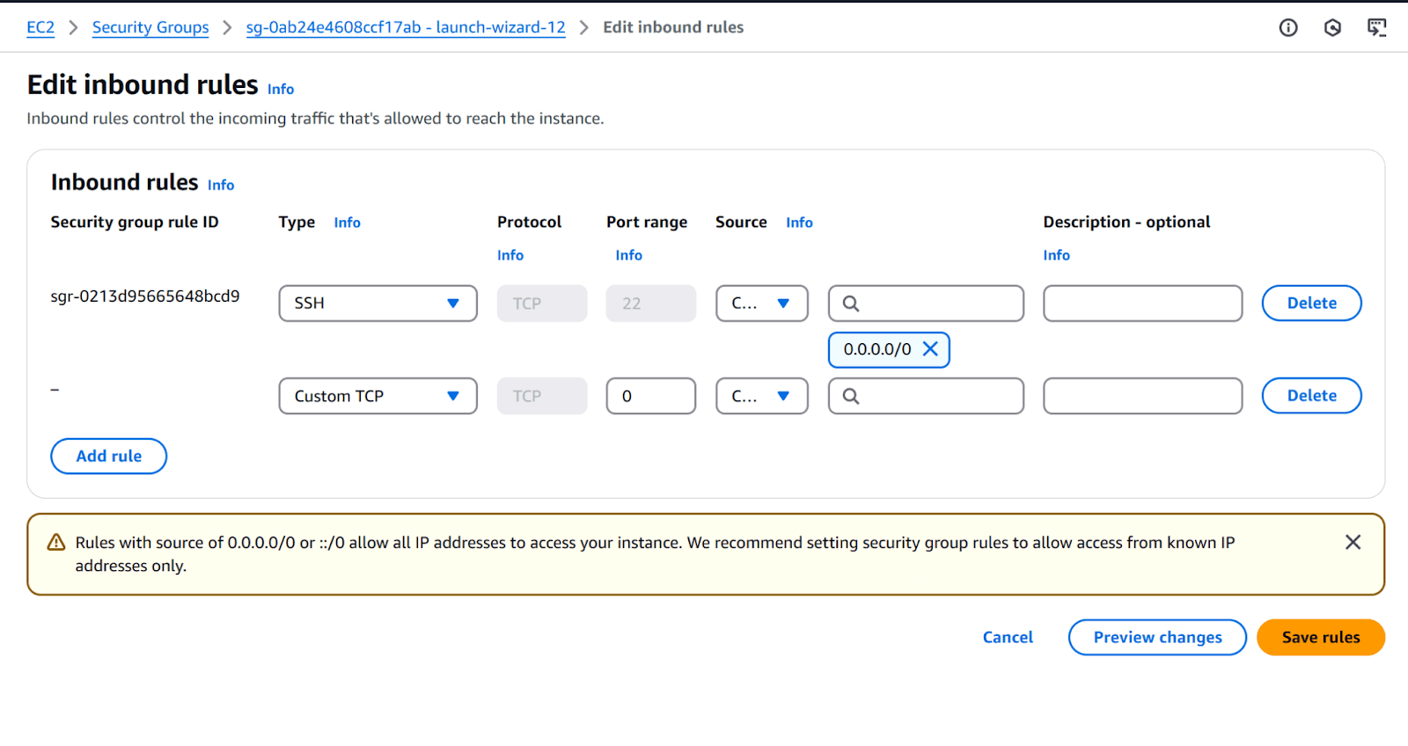This screenshot has width=1408, height=746.
Task: Click Preview changes button
Action: (1157, 637)
